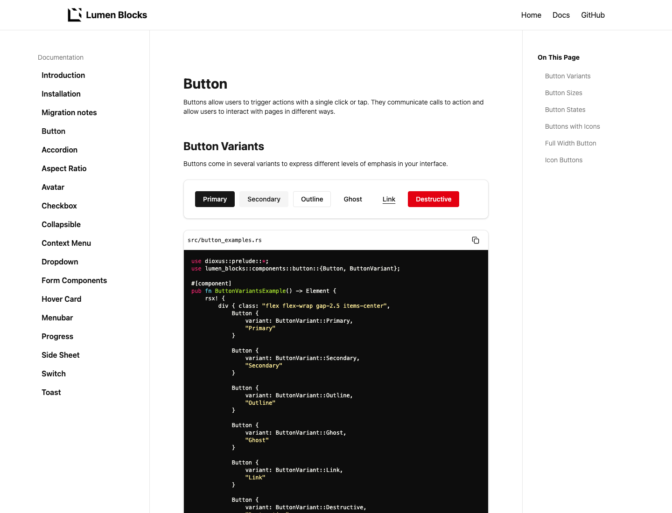Screen dimensions: 672x513
Task: Open Form Components page
Action: point(74,280)
